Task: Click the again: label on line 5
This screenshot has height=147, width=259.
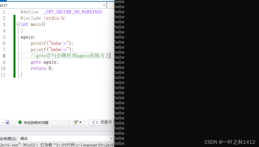Action: coord(28,37)
